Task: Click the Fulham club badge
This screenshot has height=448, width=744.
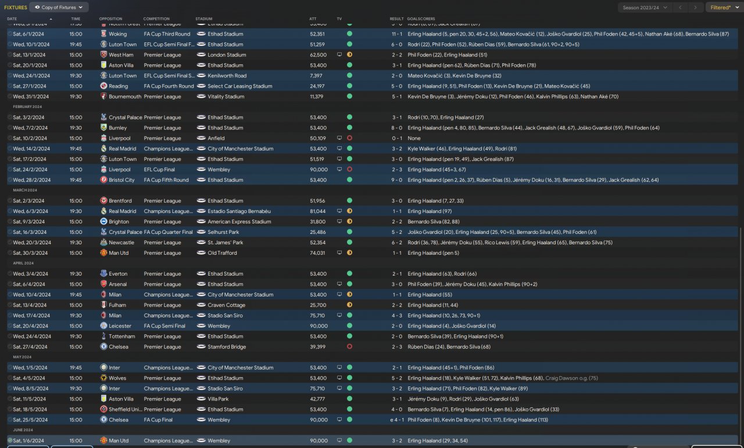Action: click(103, 306)
